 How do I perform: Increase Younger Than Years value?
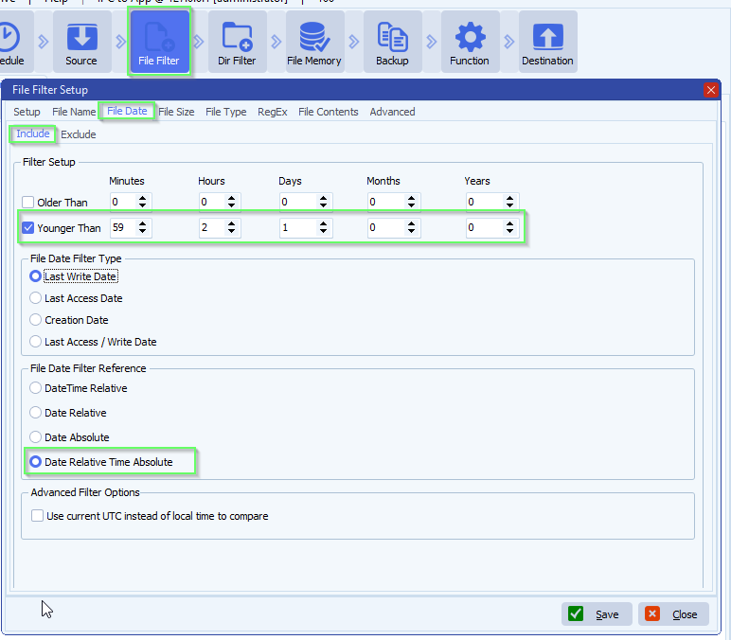click(510, 223)
